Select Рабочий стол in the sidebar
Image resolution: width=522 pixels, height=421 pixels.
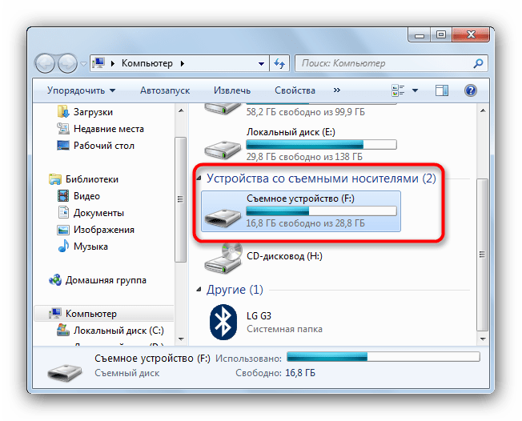tap(104, 146)
